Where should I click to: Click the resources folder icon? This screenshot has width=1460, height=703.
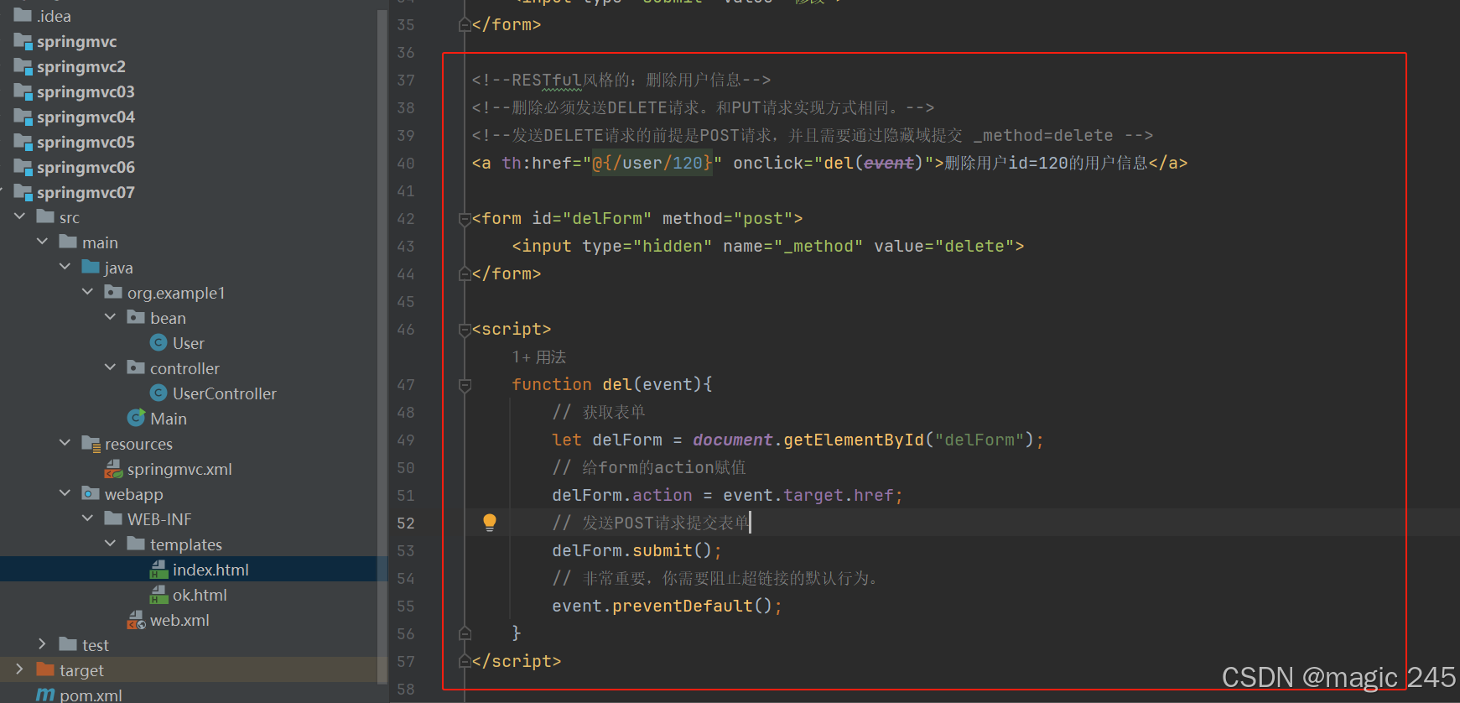91,444
